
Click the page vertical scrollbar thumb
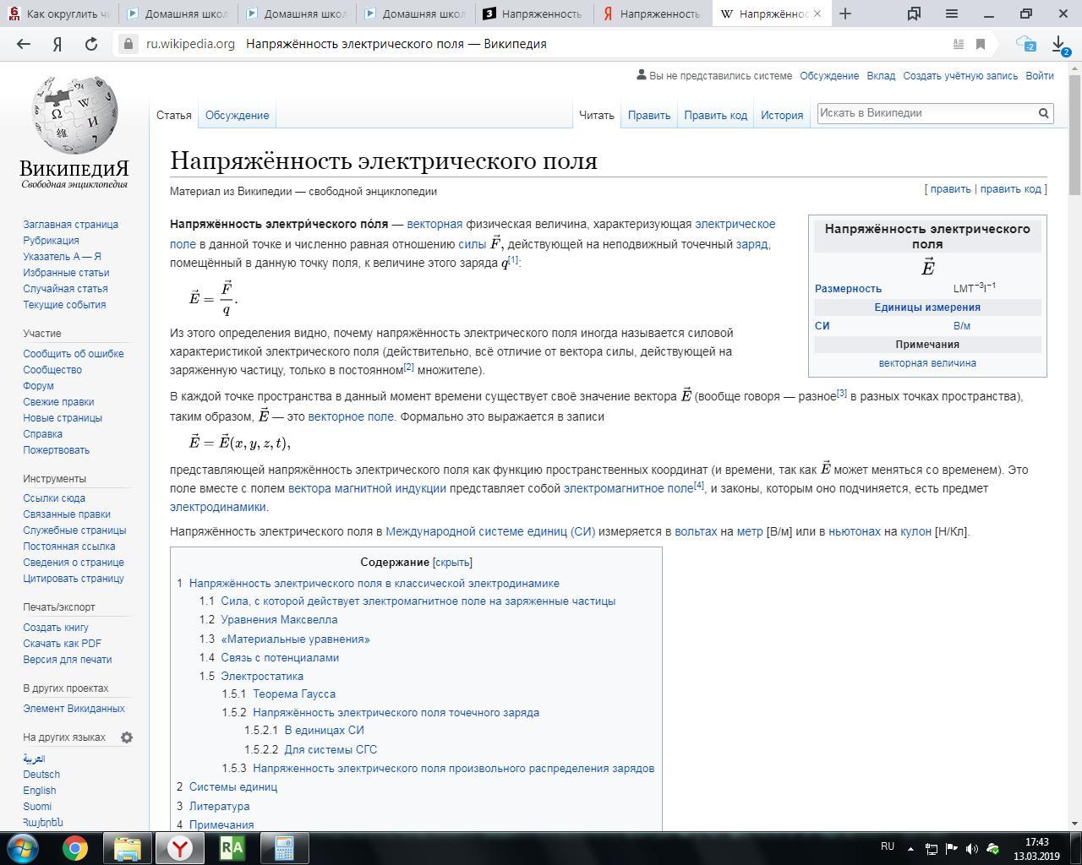click(1074, 135)
